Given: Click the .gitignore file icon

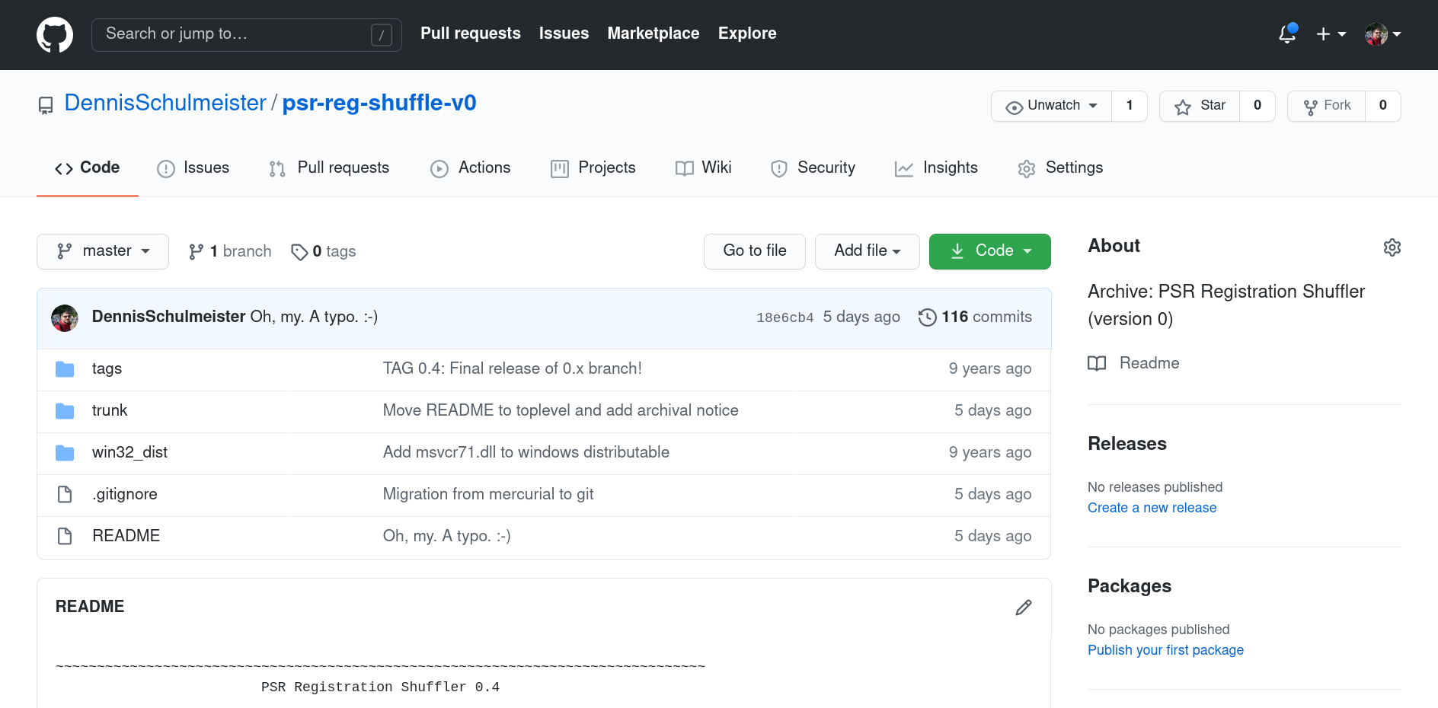Looking at the screenshot, I should coord(65,494).
